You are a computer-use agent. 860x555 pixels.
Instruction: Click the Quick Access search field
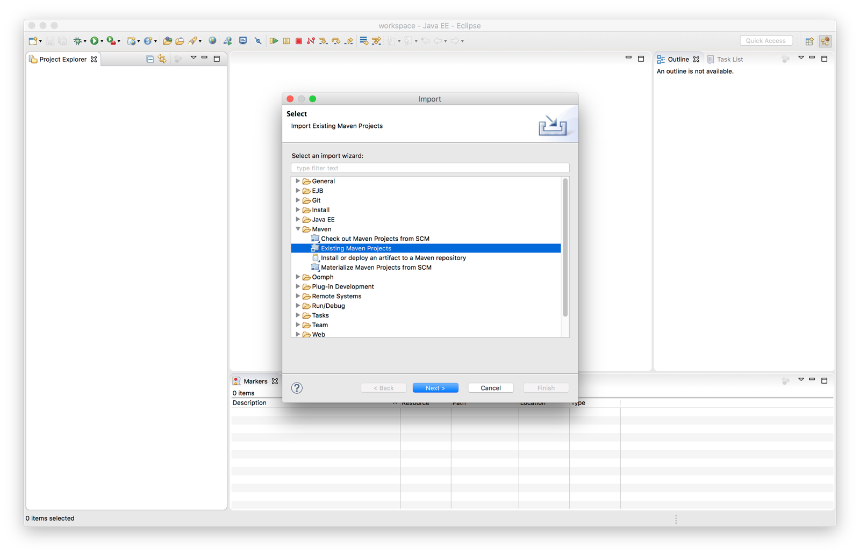tap(765, 41)
